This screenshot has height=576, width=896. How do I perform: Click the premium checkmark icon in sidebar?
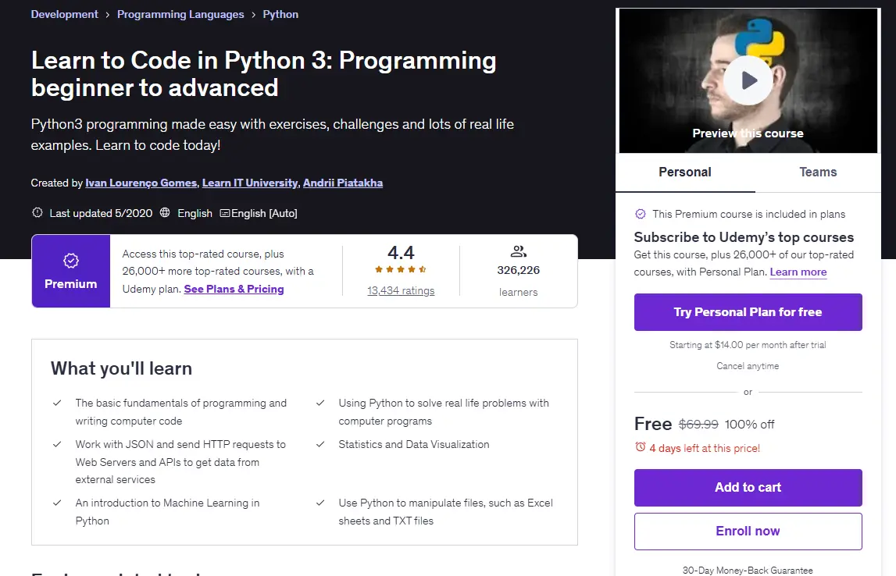click(x=641, y=214)
